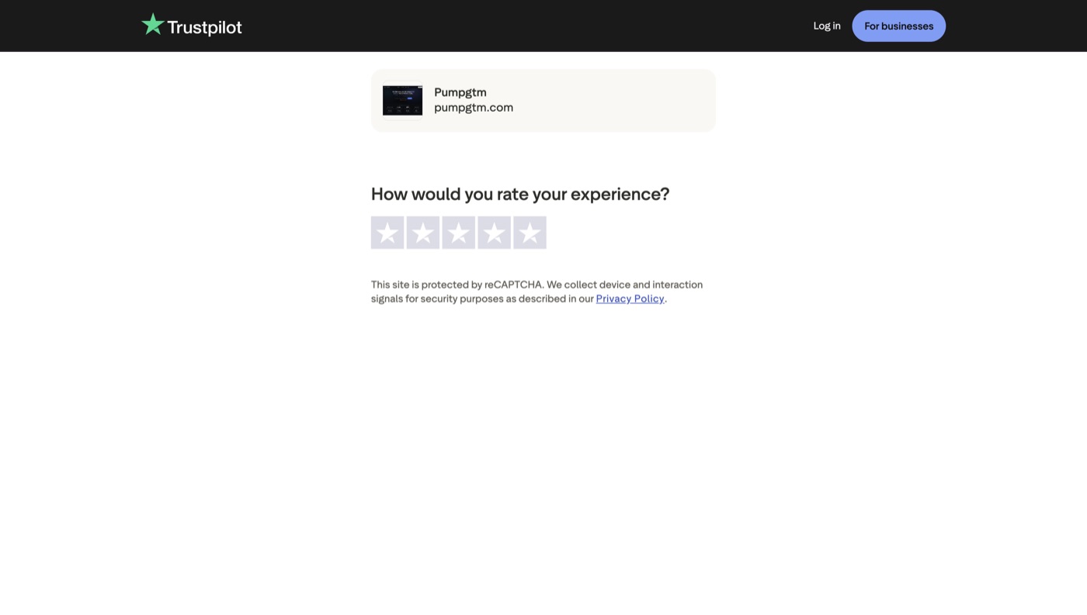
Task: Rate experience with three stars
Action: point(459,233)
